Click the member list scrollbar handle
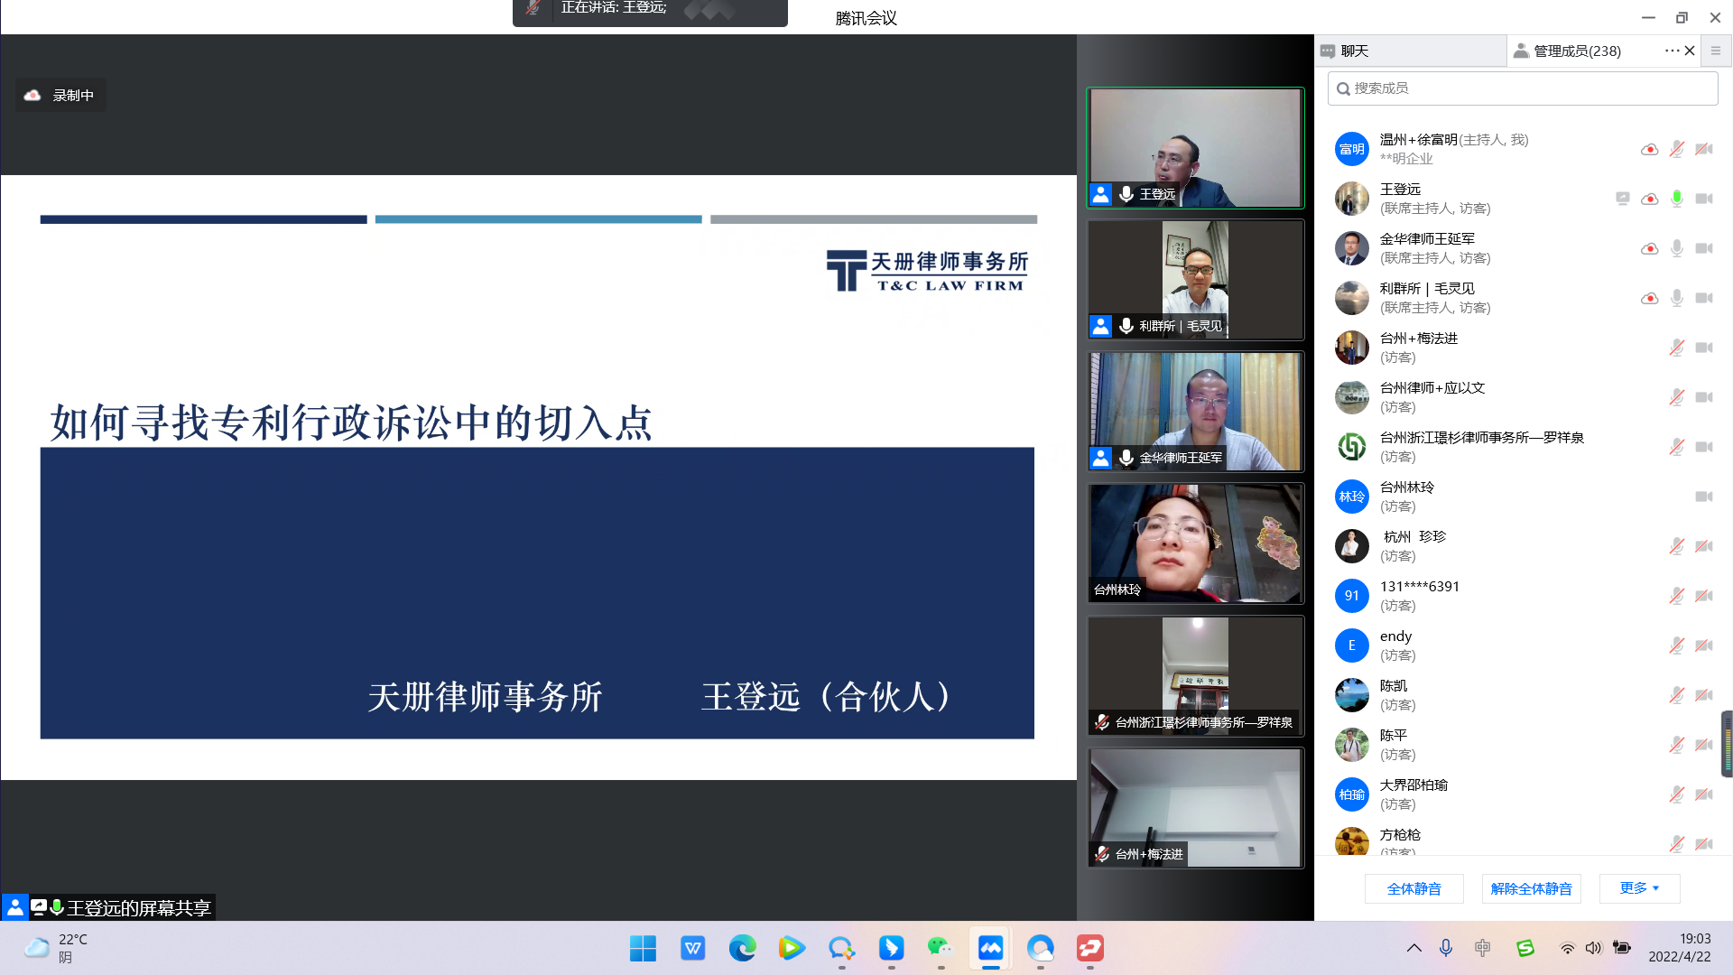This screenshot has width=1733, height=975. coord(1726,744)
